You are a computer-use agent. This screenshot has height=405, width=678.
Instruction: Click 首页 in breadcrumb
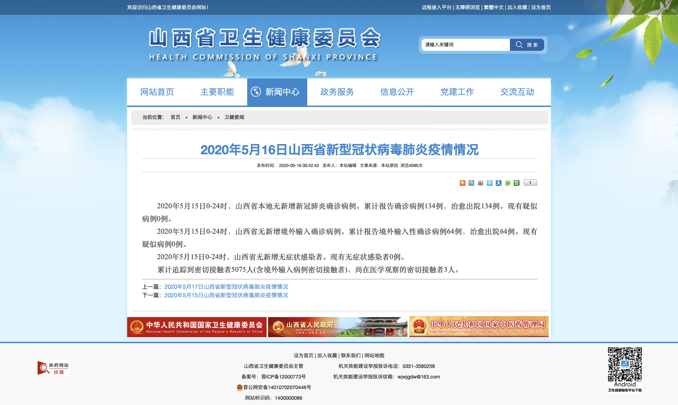pyautogui.click(x=176, y=117)
